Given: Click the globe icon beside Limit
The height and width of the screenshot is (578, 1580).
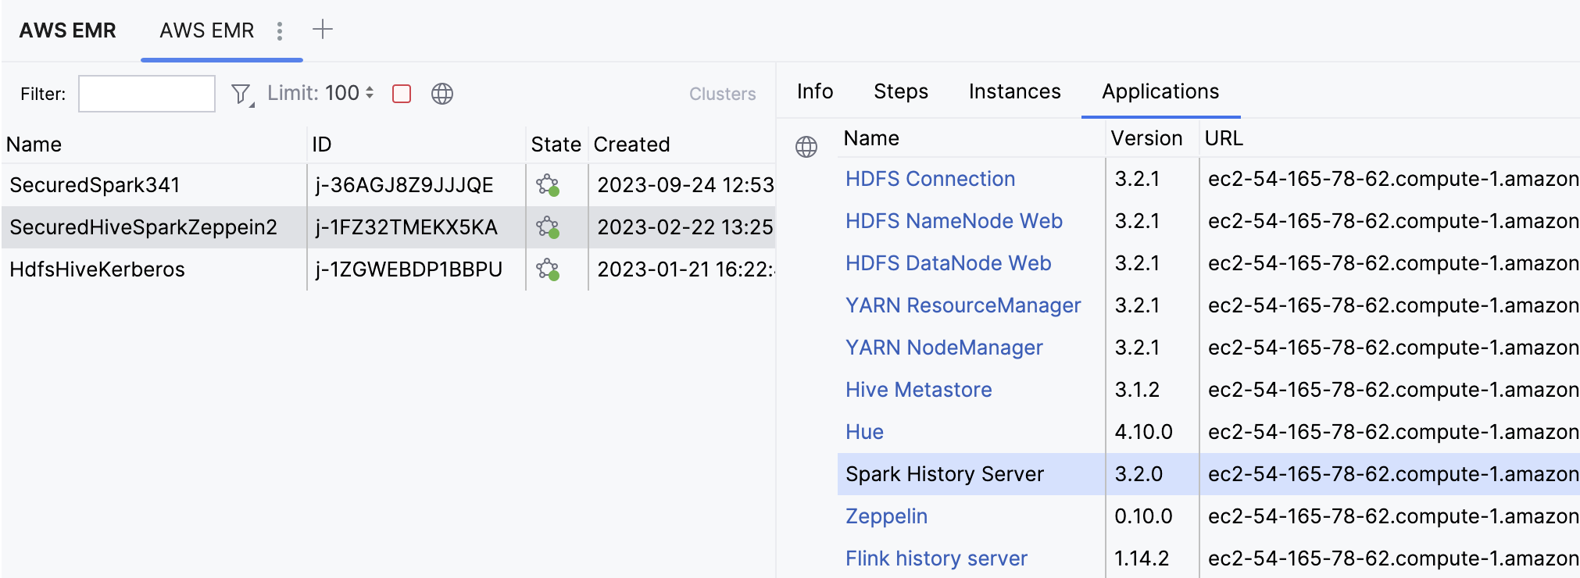Looking at the screenshot, I should pyautogui.click(x=442, y=94).
